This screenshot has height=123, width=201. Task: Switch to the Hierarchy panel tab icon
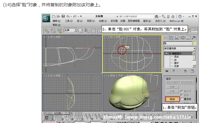(176, 38)
